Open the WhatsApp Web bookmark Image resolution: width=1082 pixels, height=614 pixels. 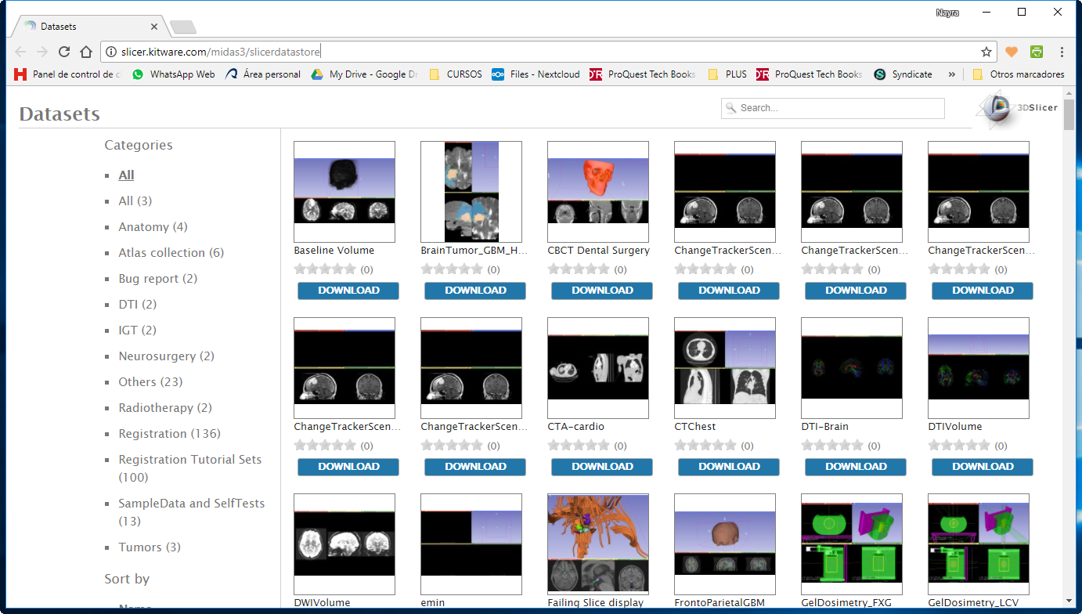pyautogui.click(x=173, y=74)
